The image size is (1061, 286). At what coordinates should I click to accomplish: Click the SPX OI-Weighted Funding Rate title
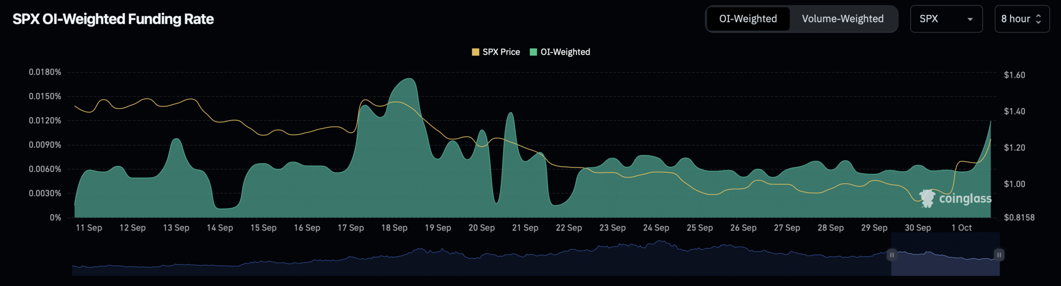pyautogui.click(x=113, y=19)
